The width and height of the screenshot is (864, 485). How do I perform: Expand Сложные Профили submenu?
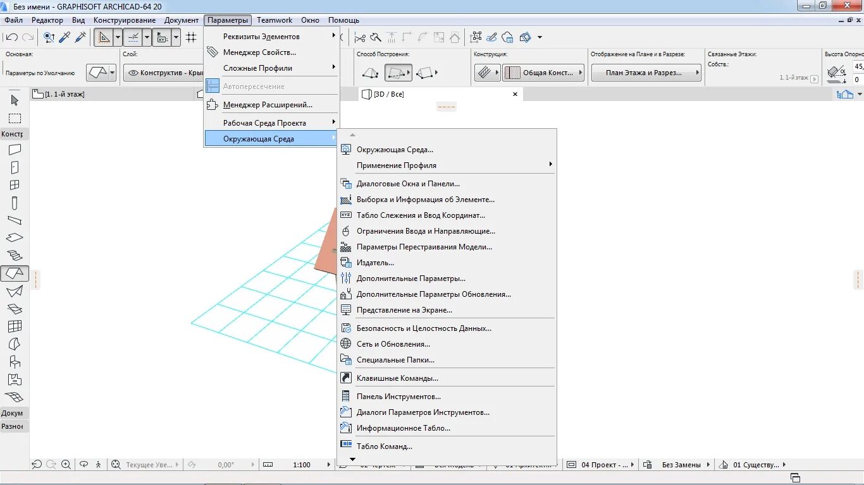[x=271, y=68]
